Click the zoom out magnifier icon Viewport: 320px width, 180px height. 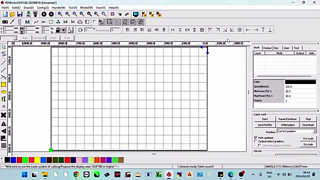coord(74,14)
